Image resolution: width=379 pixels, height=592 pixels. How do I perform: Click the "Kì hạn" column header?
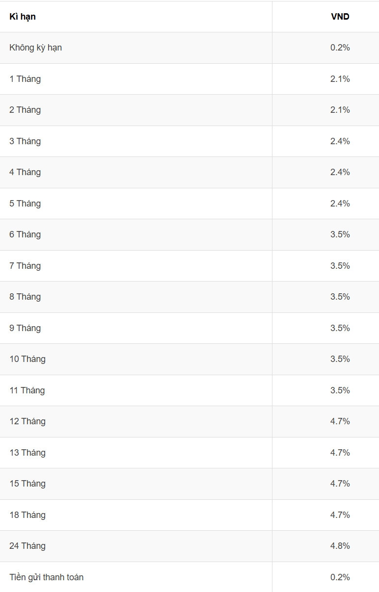click(23, 17)
